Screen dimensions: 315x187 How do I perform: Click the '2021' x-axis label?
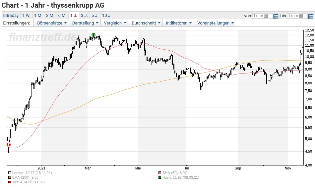click(41, 168)
